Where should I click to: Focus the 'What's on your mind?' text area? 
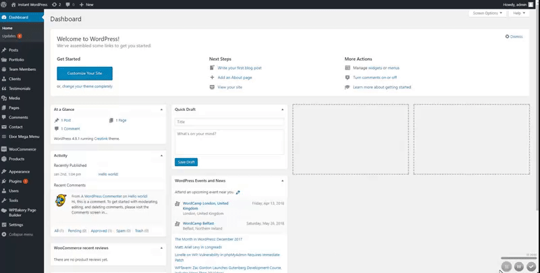click(x=230, y=142)
